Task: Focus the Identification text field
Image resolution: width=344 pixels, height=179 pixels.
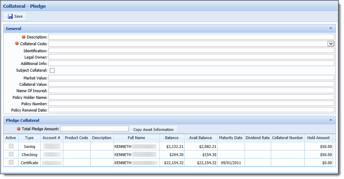Action: tap(191, 50)
